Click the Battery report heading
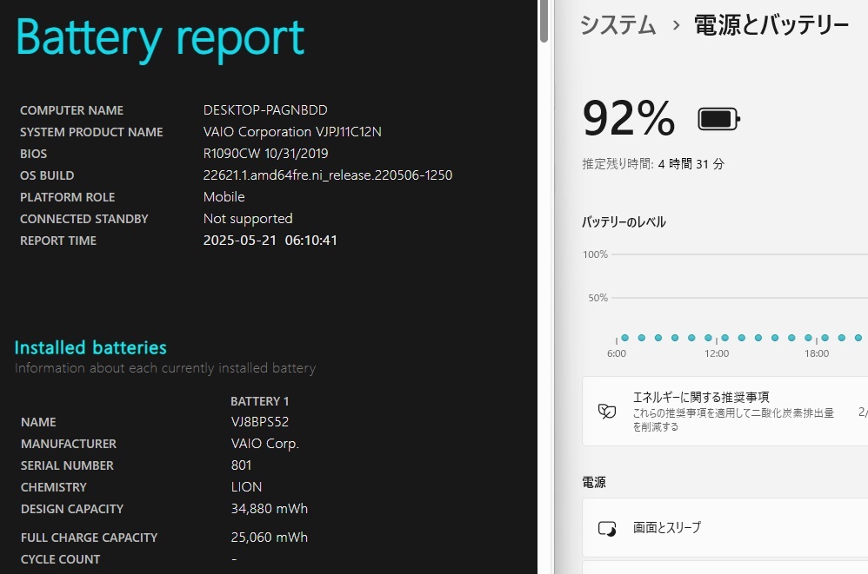Viewport: 868px width, 574px height. [160, 37]
